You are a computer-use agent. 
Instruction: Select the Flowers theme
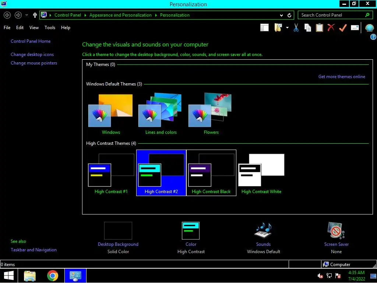(x=211, y=114)
